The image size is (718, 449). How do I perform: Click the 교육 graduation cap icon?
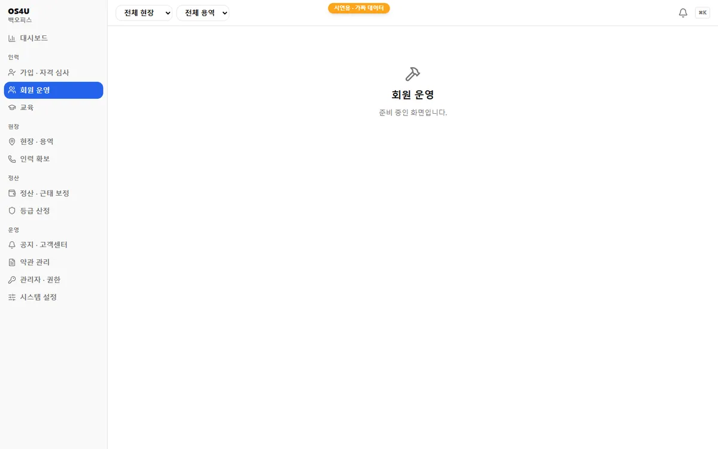point(12,108)
